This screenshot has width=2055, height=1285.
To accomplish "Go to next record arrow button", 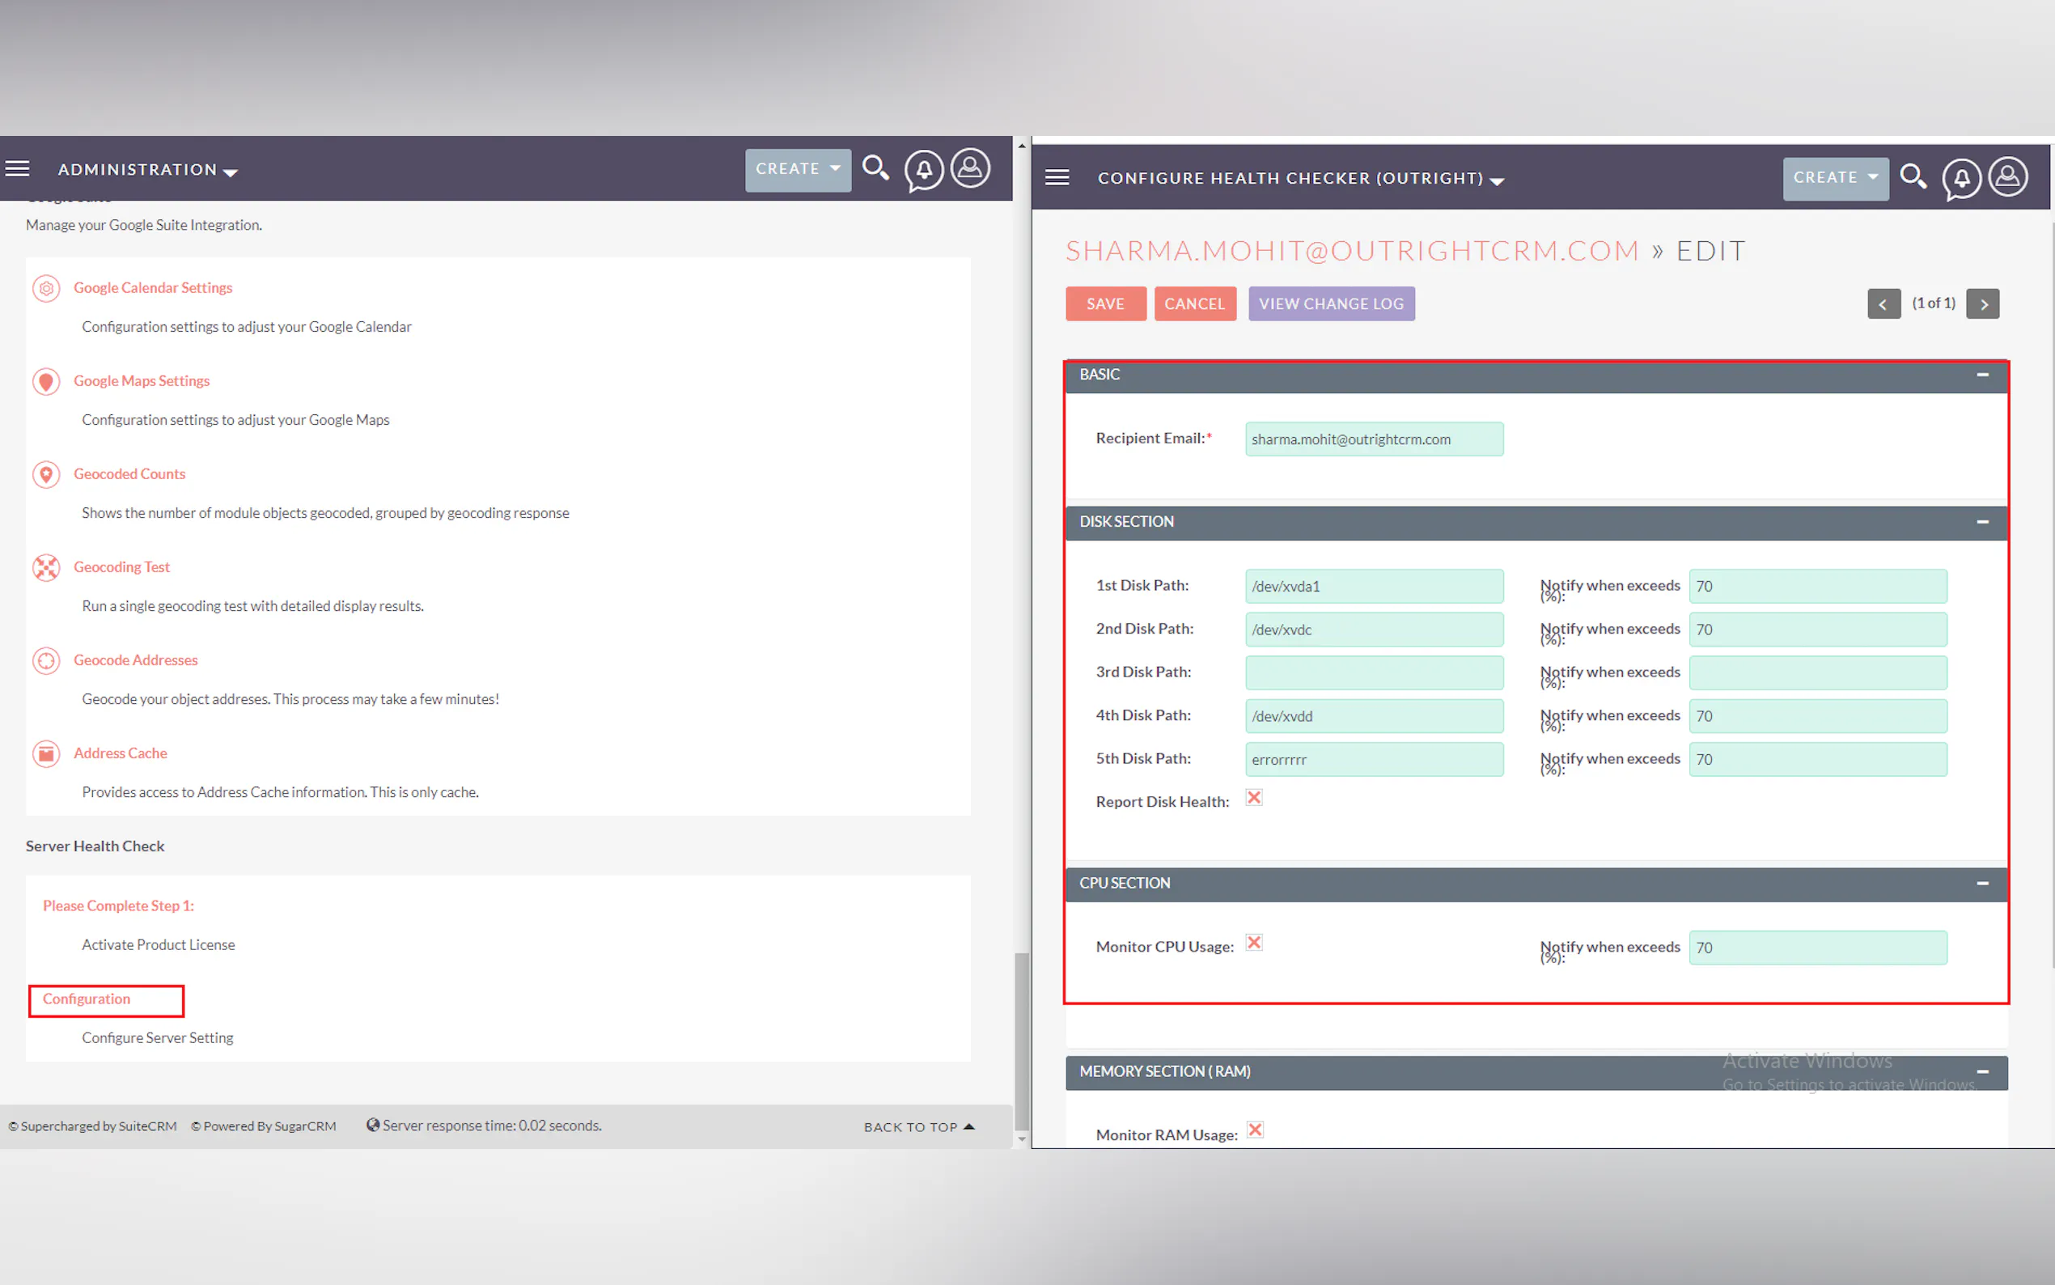I will coord(1983,303).
